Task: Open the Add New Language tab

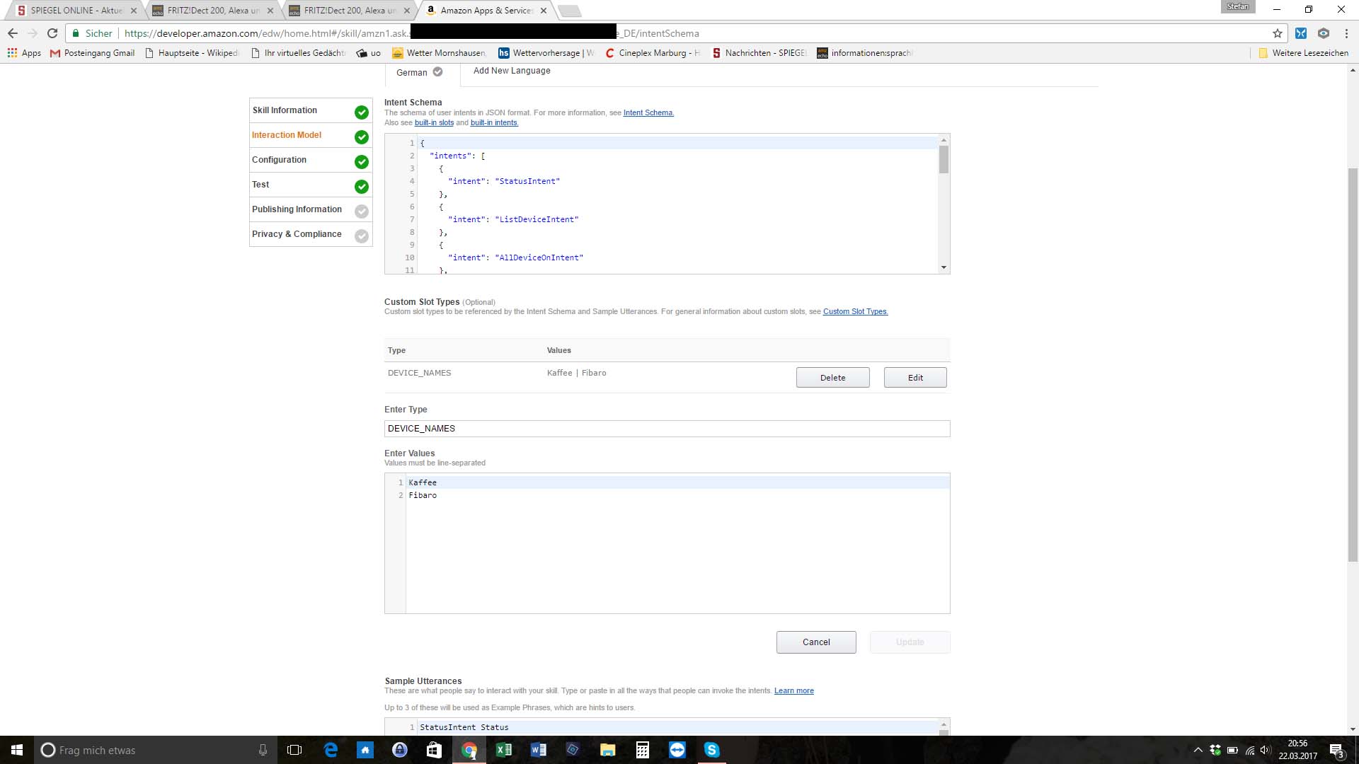Action: click(512, 71)
